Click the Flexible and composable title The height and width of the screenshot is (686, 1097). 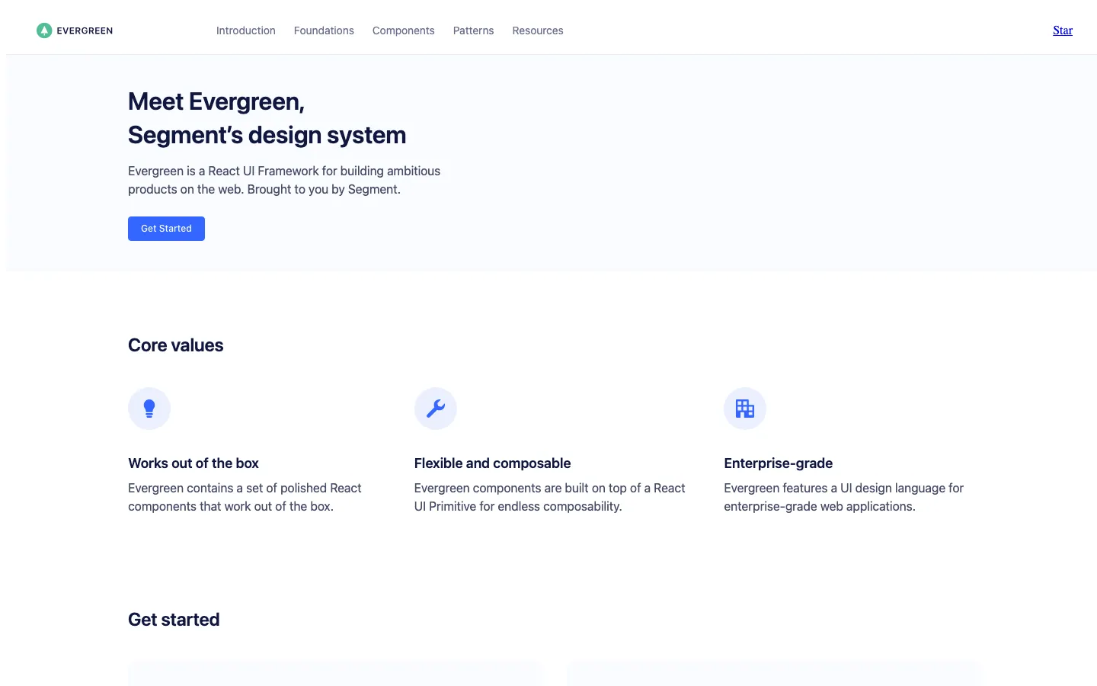coord(492,463)
